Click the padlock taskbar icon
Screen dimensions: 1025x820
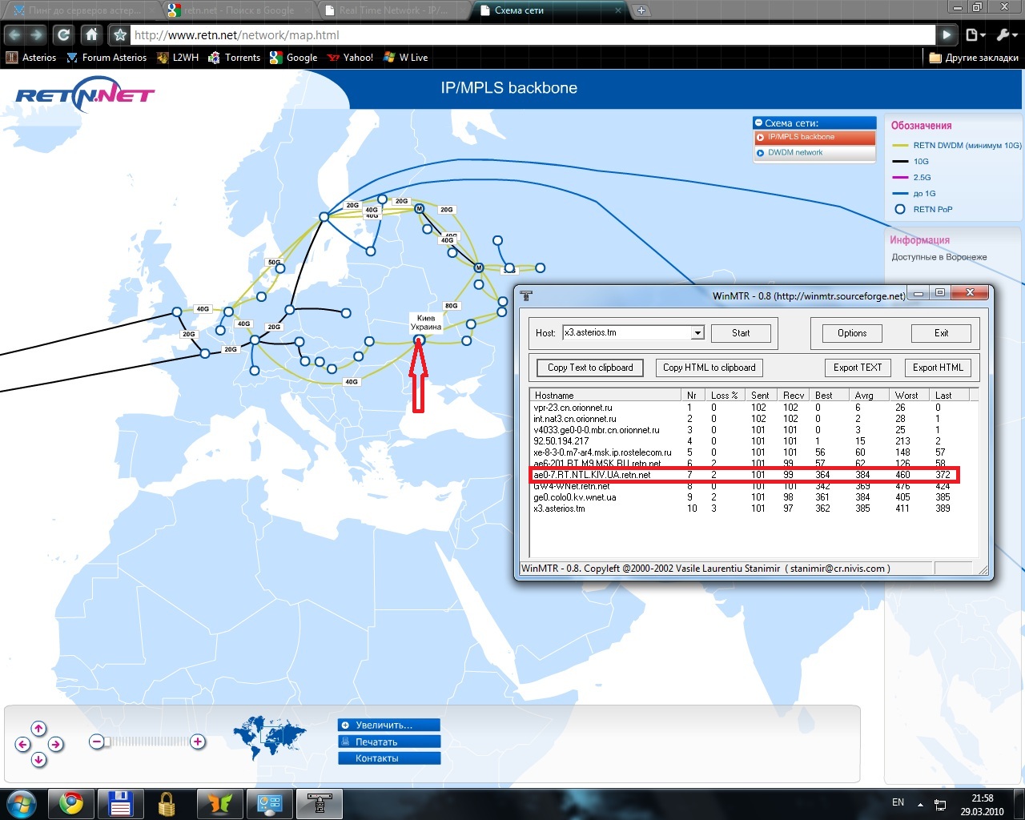point(167,803)
